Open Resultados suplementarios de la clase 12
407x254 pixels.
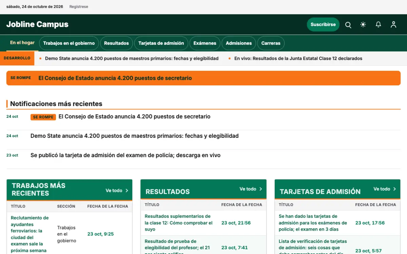(x=179, y=223)
